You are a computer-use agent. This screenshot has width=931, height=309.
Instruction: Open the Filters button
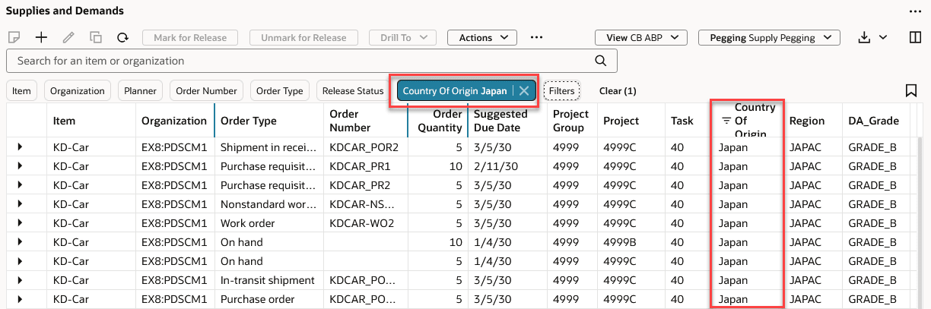(x=562, y=91)
